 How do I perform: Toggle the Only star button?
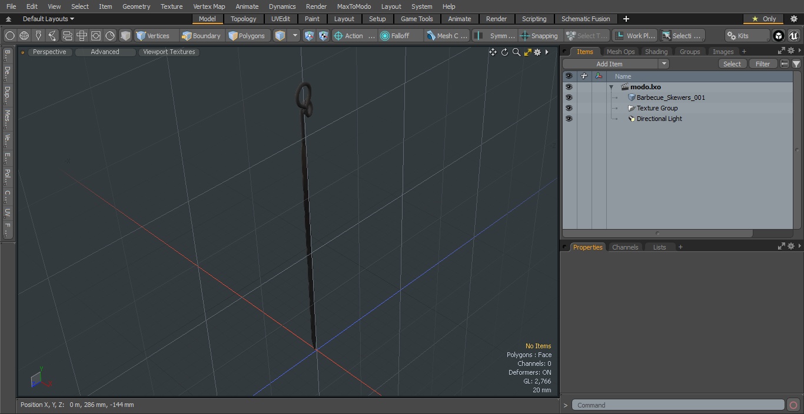[x=763, y=19]
